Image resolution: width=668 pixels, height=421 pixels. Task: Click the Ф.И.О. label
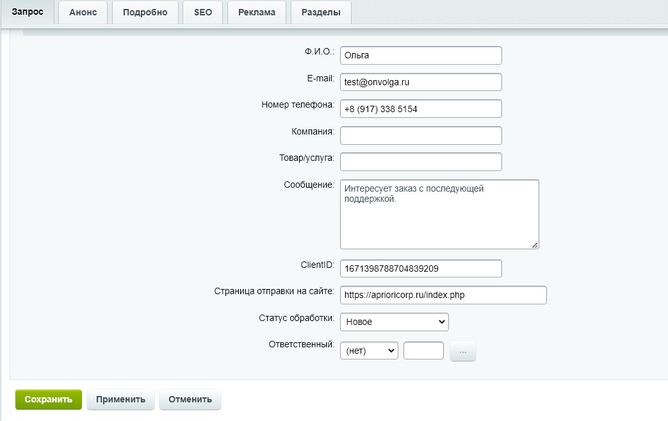[x=320, y=52]
